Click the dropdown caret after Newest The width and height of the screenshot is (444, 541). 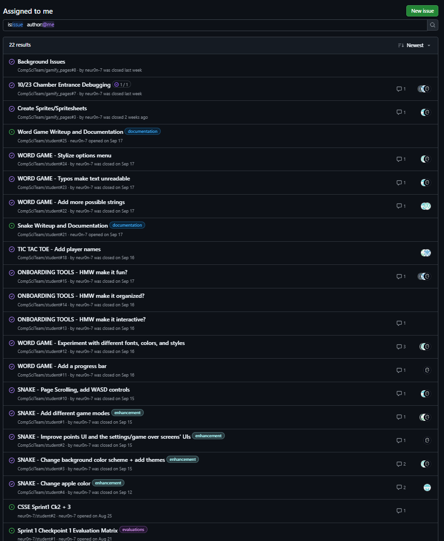click(x=429, y=46)
